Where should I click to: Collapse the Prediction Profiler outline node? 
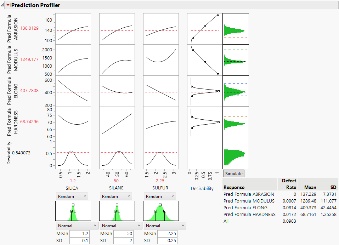click(3, 4)
